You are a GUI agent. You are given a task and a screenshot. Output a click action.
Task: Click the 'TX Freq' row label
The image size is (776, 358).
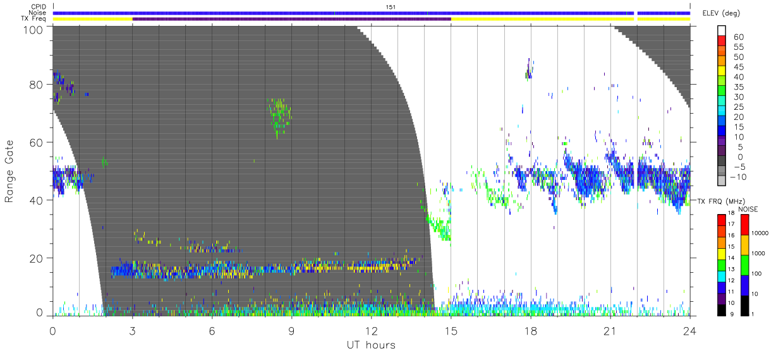click(34, 18)
